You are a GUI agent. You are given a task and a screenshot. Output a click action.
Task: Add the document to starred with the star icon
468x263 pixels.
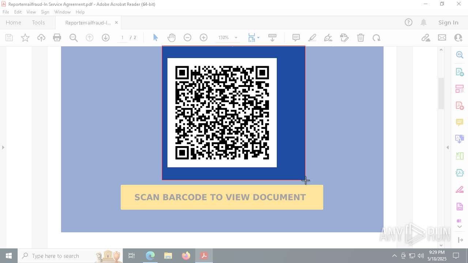pos(25,38)
